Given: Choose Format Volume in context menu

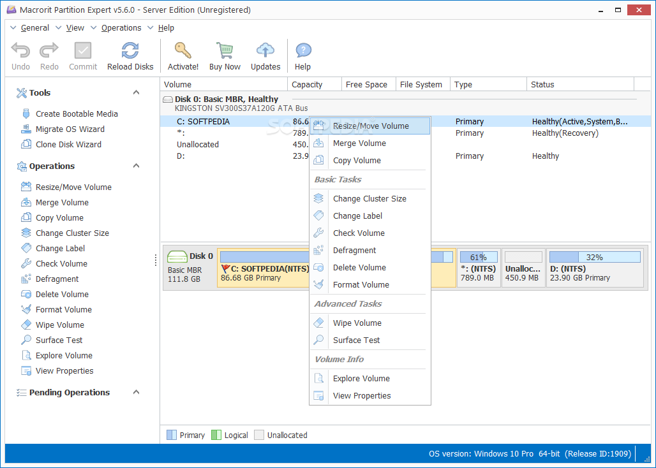Looking at the screenshot, I should 370,284.
